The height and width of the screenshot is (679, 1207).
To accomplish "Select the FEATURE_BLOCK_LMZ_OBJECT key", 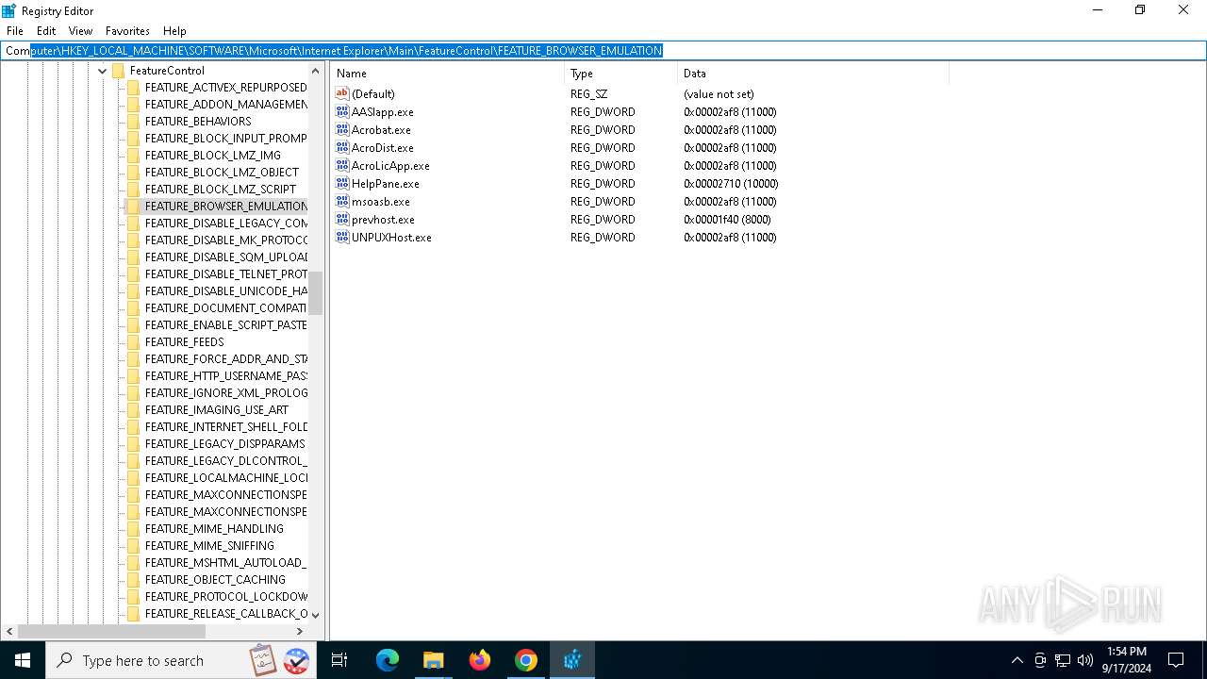I will coord(222,173).
